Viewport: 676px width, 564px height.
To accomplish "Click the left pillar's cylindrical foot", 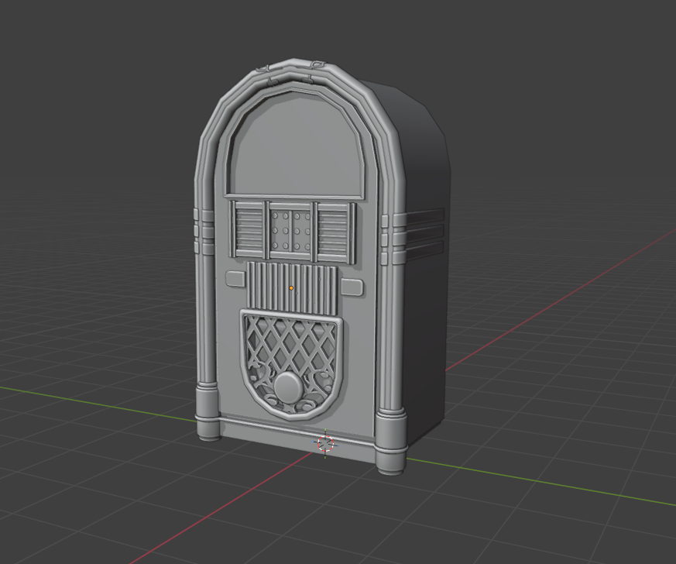I will 209,414.
